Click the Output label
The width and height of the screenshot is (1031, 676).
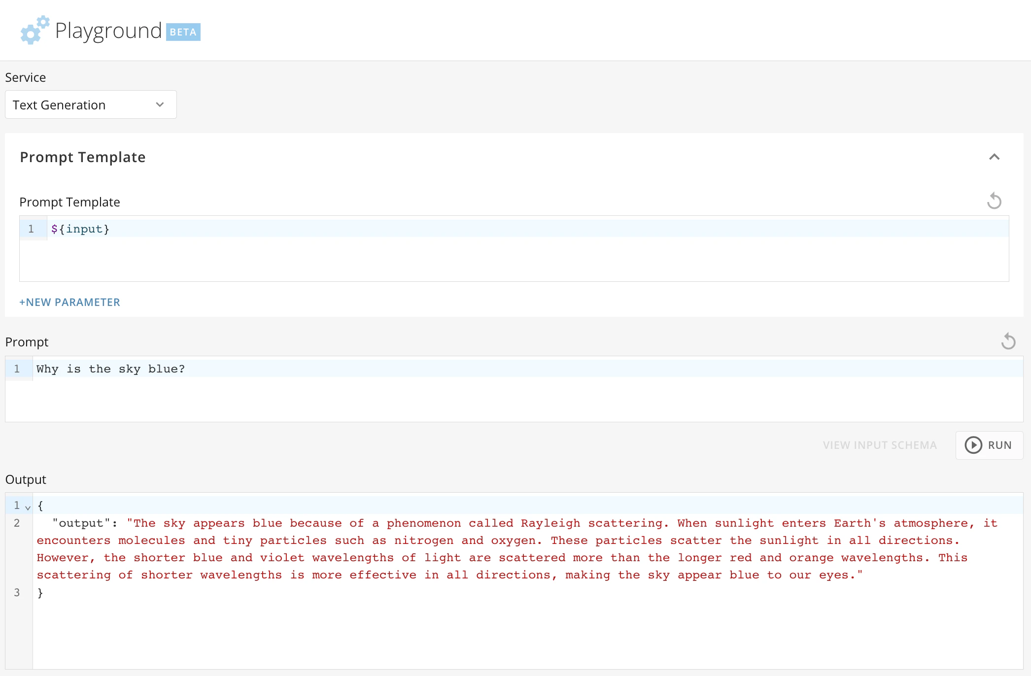(x=26, y=479)
